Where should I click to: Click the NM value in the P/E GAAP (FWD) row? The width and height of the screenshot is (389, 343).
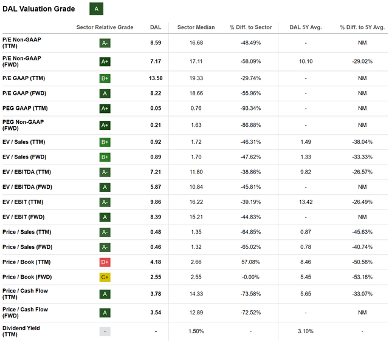coord(362,93)
